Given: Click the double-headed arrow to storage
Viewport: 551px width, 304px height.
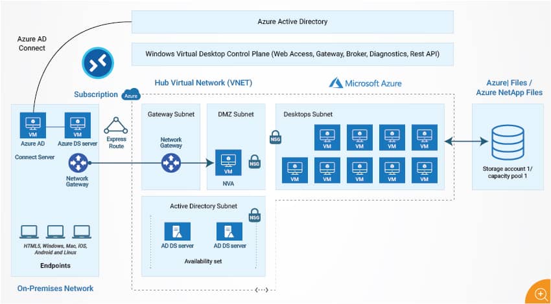Looking at the screenshot, I should click(466, 140).
